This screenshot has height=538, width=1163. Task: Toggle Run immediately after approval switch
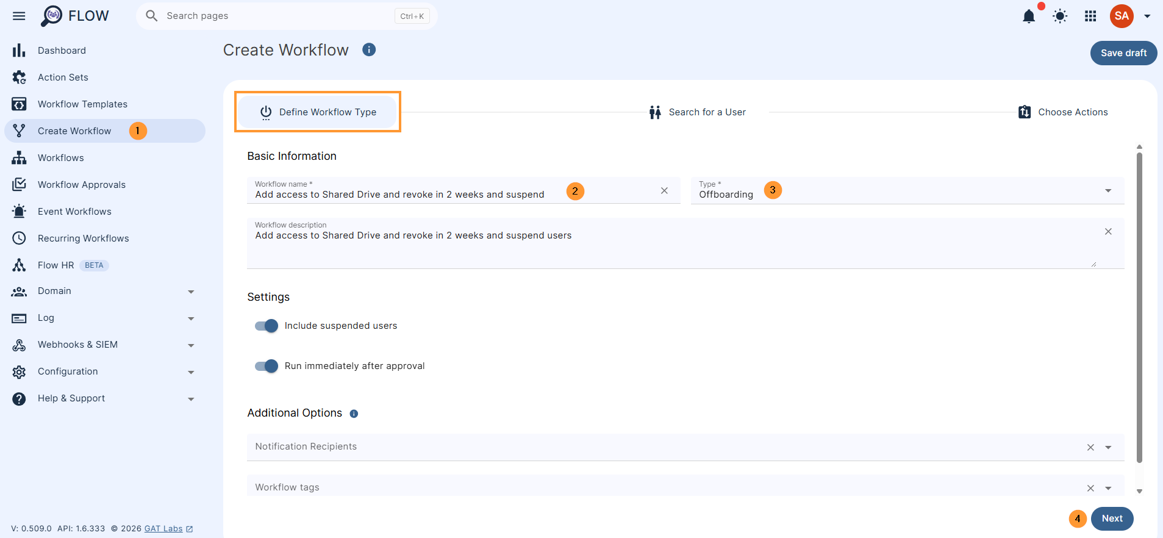click(x=267, y=366)
